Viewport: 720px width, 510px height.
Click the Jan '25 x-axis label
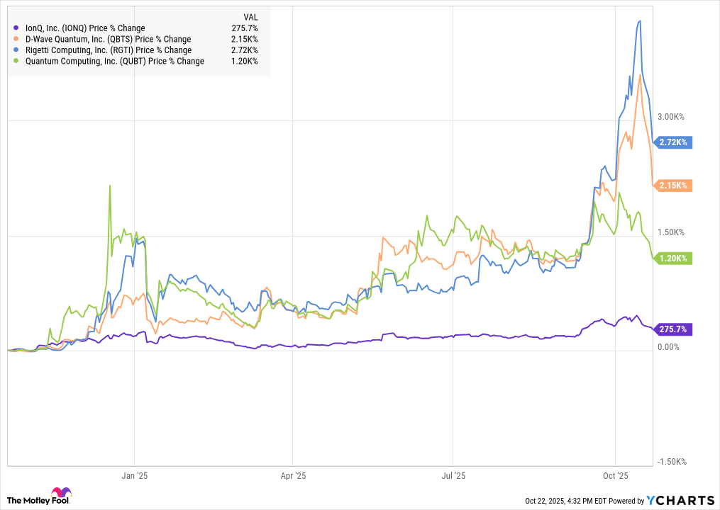tap(134, 475)
